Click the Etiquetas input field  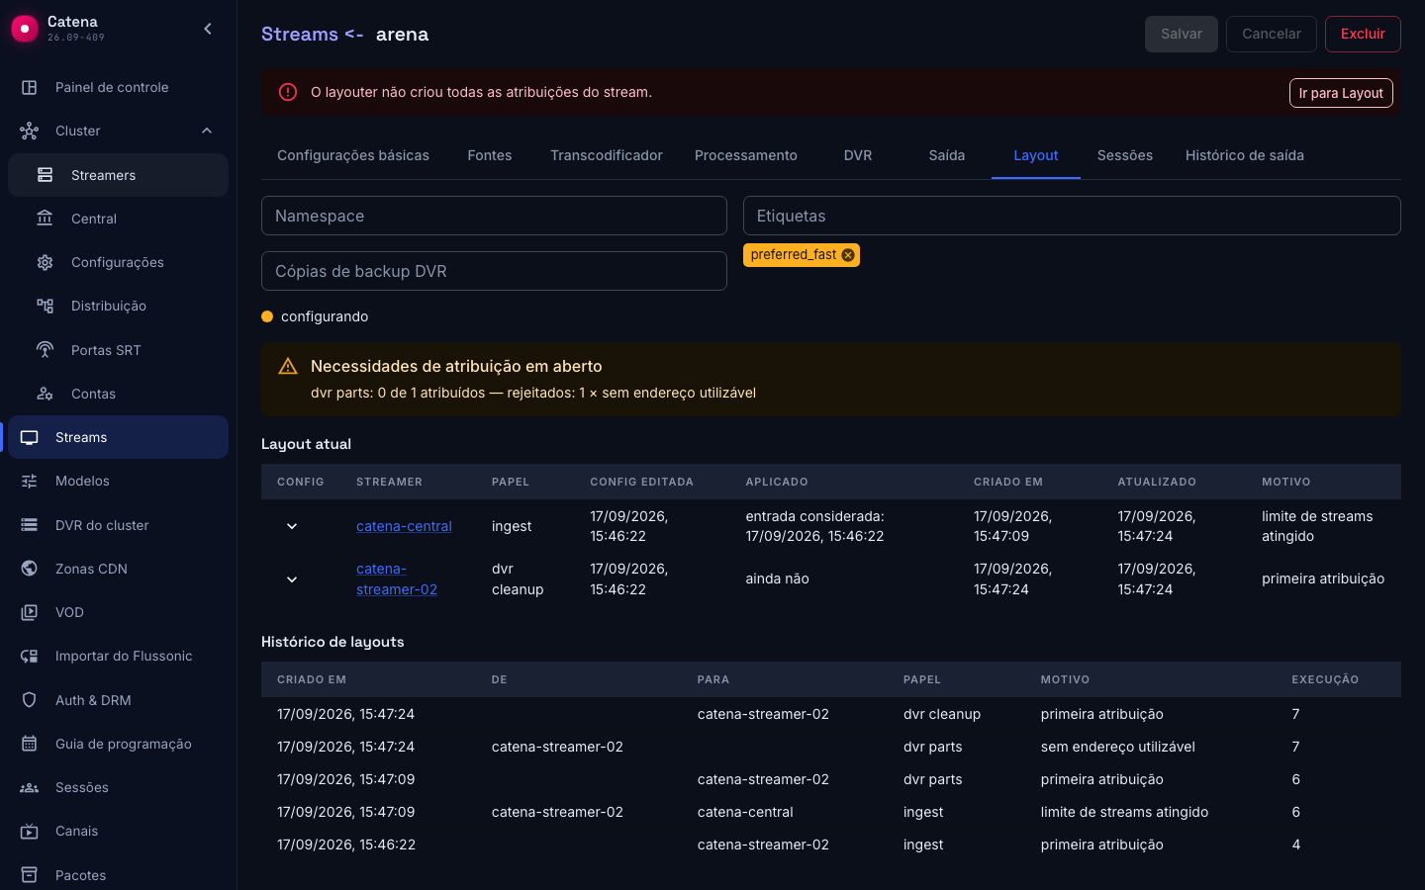click(1072, 216)
